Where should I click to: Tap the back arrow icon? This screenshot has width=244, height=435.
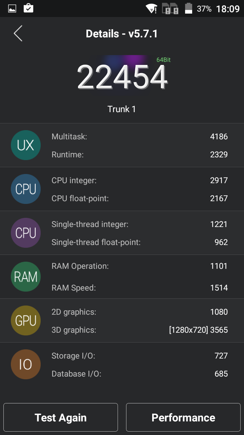(x=18, y=34)
